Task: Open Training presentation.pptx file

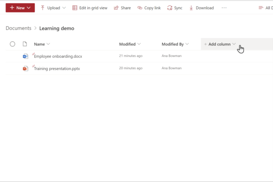Action: (x=57, y=69)
